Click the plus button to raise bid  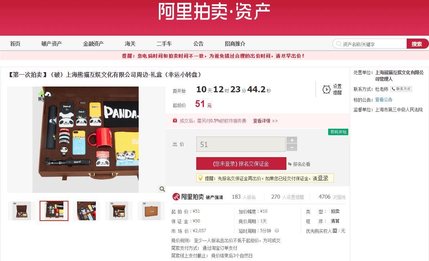[292, 140]
